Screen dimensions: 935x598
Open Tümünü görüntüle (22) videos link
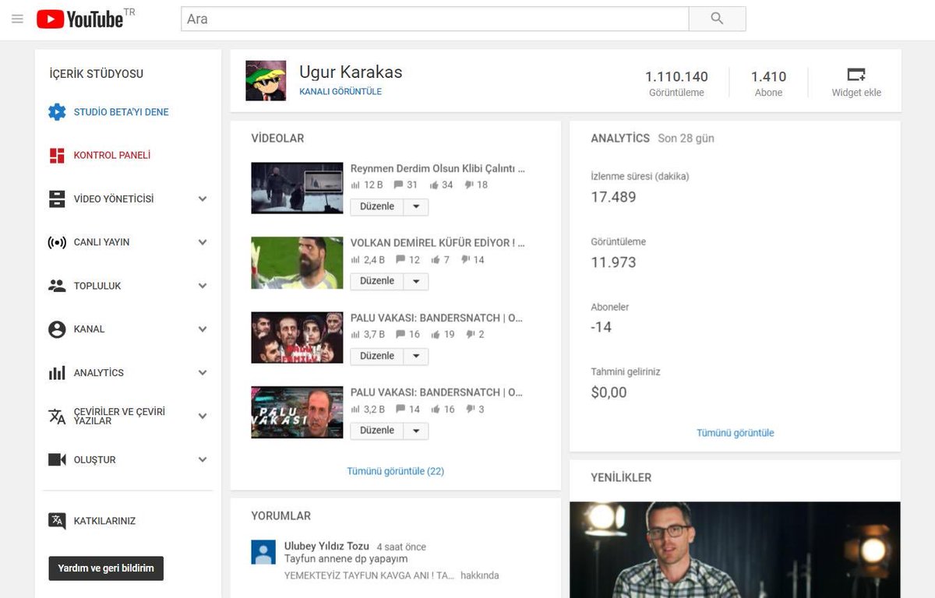coord(396,471)
